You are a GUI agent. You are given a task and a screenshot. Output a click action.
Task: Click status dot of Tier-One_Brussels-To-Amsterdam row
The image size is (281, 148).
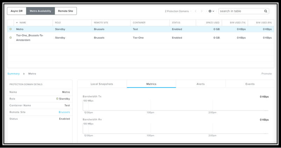pyautogui.click(x=10, y=37)
